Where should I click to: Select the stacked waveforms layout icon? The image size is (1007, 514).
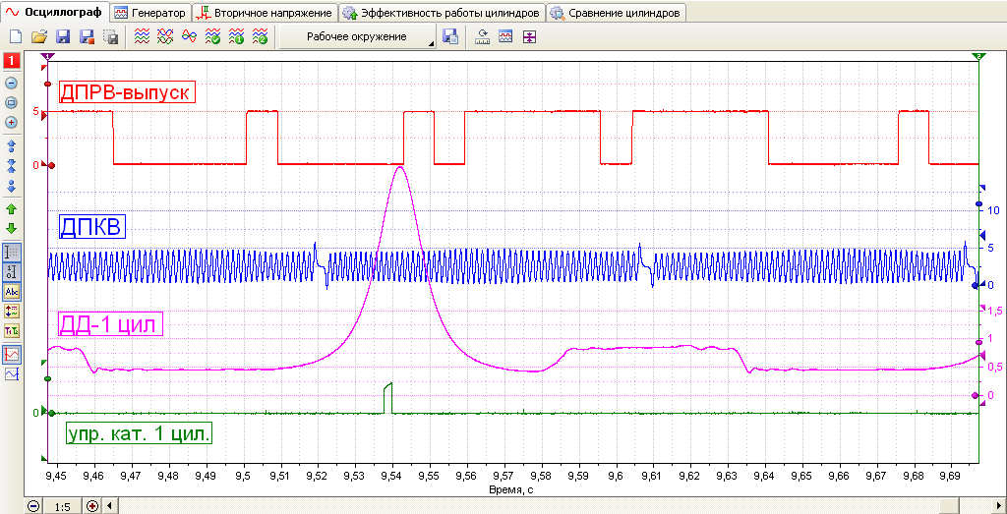[x=142, y=37]
